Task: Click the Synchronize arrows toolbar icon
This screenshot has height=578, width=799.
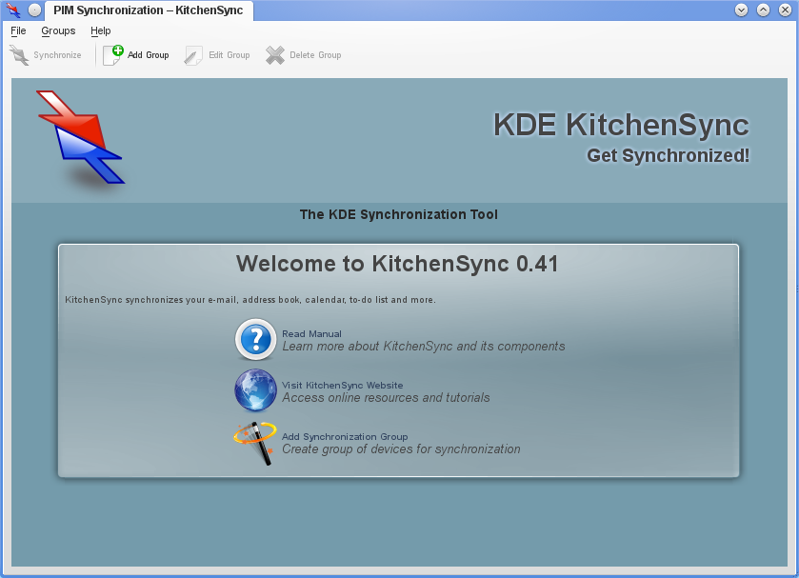Action: [19, 55]
